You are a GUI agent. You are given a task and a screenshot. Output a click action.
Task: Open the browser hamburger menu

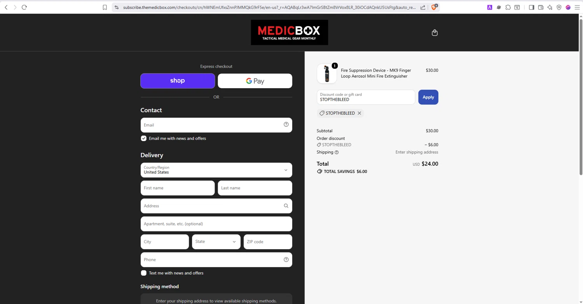click(x=577, y=7)
